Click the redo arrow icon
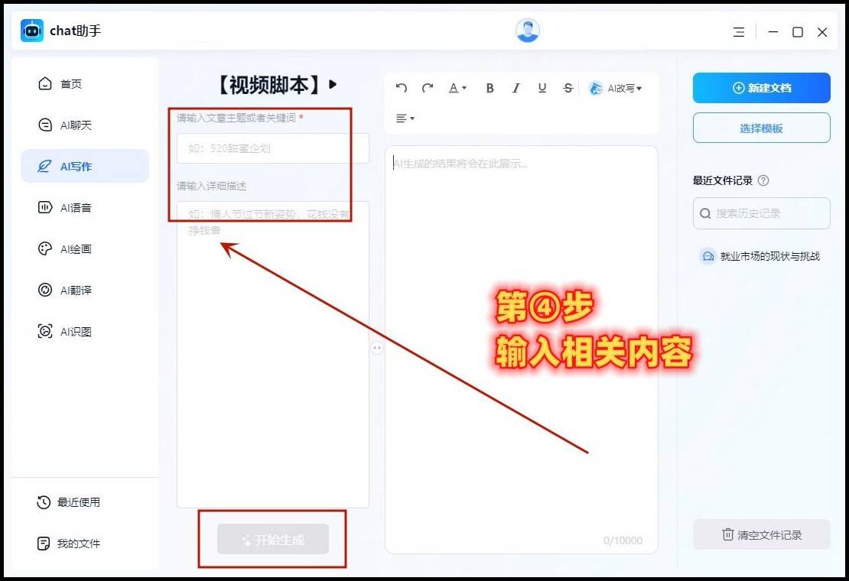Image resolution: width=849 pixels, height=581 pixels. 428,88
